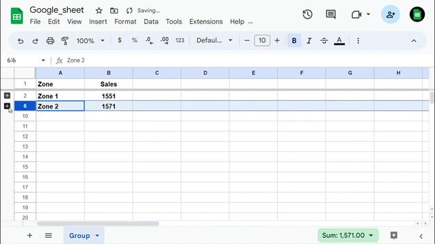Click the Zone header cell in row 1
435x244 pixels.
pyautogui.click(x=60, y=84)
